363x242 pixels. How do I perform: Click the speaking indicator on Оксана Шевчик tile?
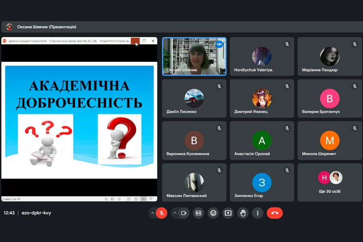click(x=219, y=44)
